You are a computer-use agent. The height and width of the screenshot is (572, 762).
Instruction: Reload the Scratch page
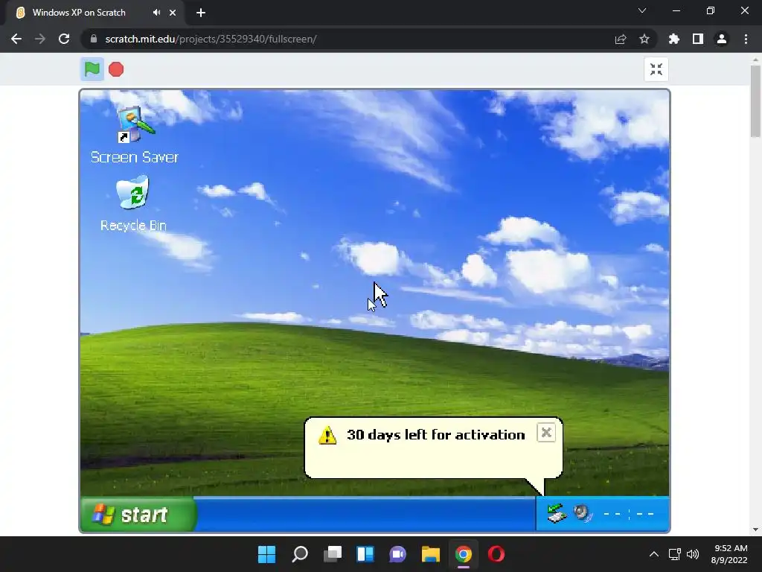coord(64,39)
